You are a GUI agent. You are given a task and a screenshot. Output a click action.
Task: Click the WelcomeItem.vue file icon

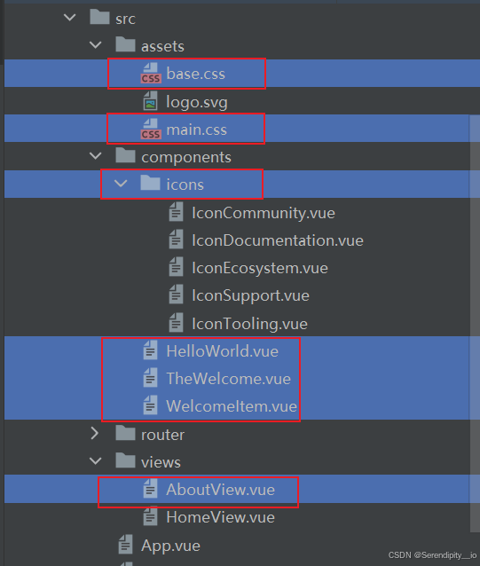pyautogui.click(x=150, y=405)
